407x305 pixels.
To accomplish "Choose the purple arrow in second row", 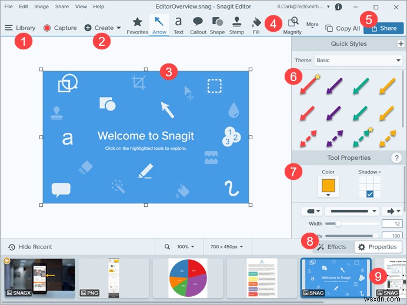I will [334, 113].
